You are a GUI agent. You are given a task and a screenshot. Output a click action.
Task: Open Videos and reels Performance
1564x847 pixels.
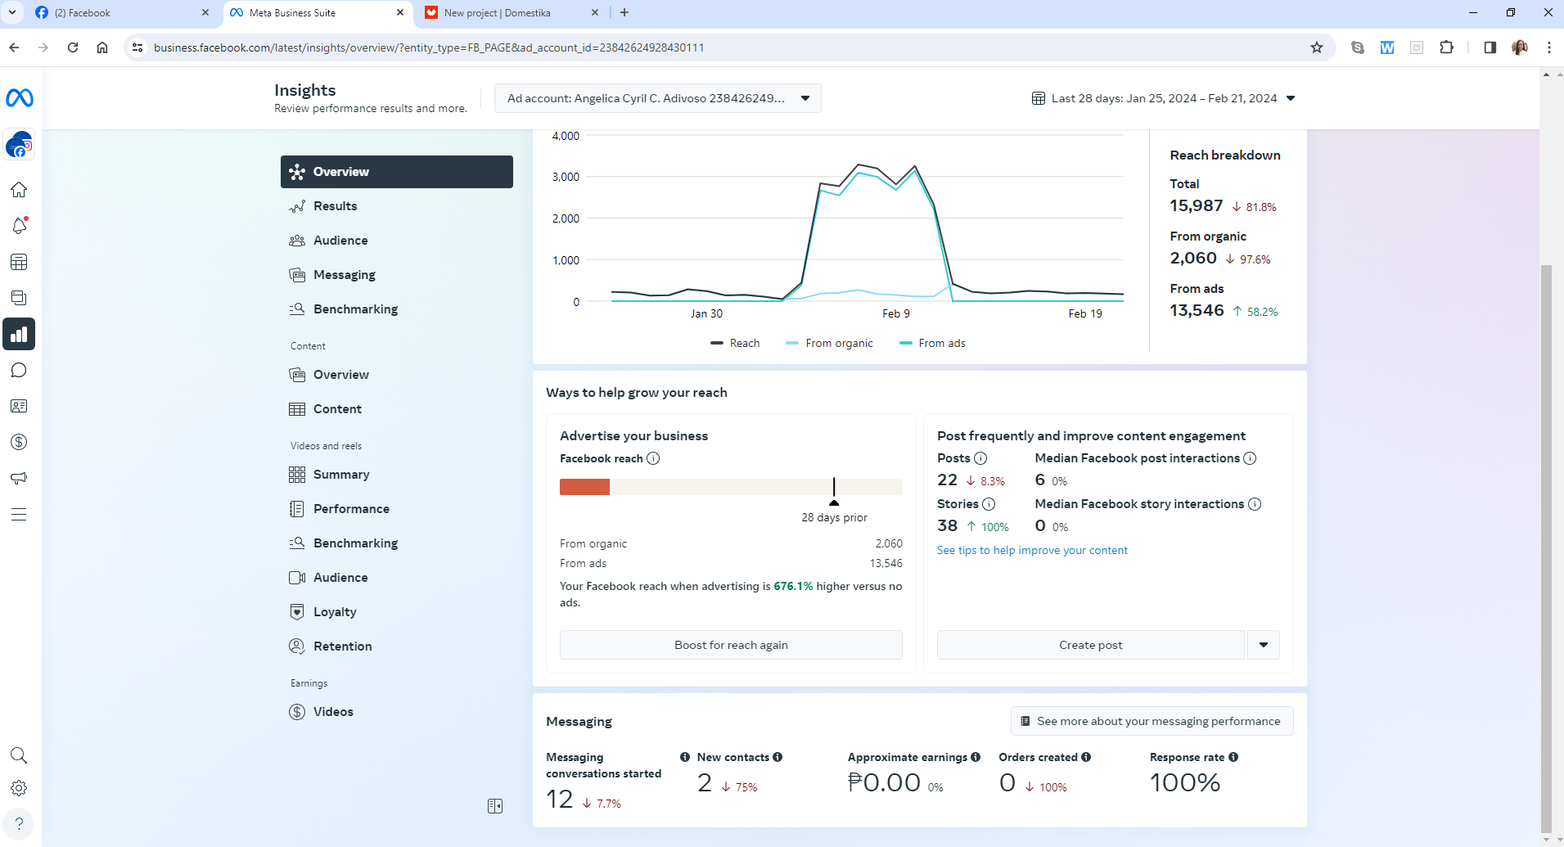point(397,509)
